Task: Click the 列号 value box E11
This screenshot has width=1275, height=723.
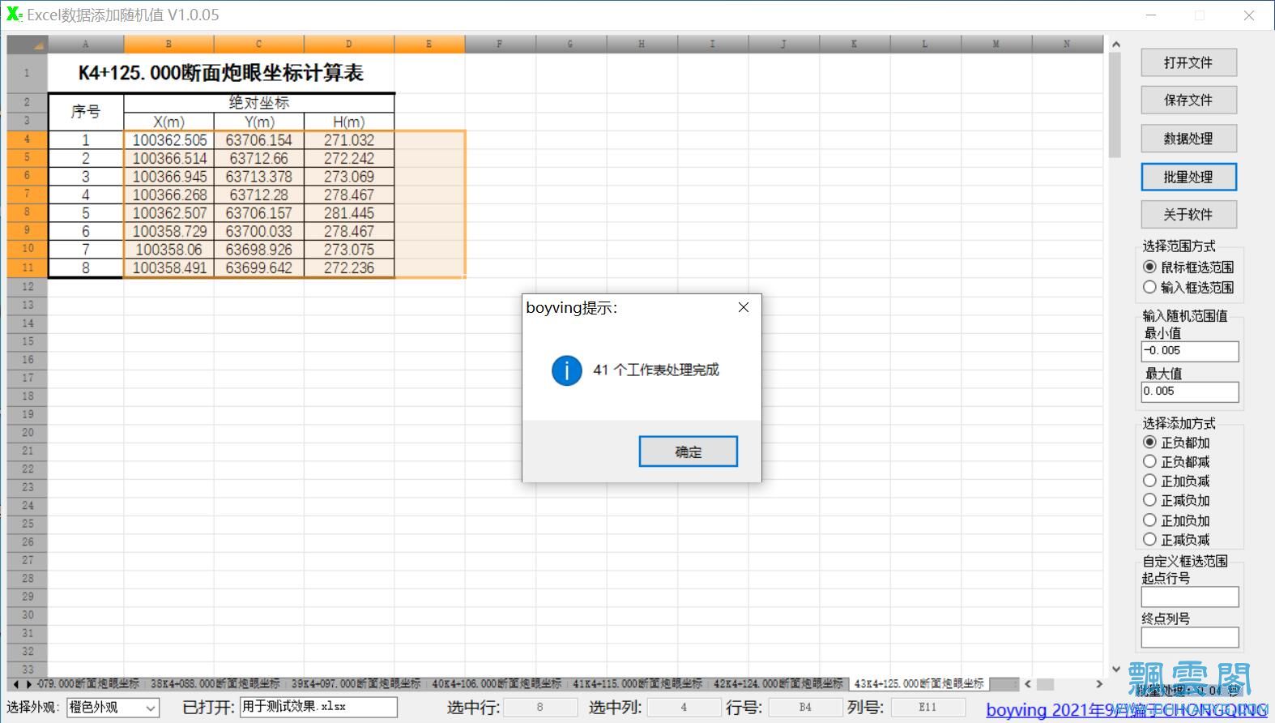Action: coord(927,707)
